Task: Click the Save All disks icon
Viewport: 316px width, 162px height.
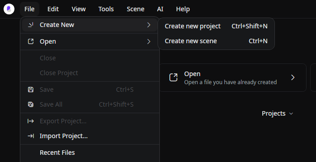Action: (31, 104)
